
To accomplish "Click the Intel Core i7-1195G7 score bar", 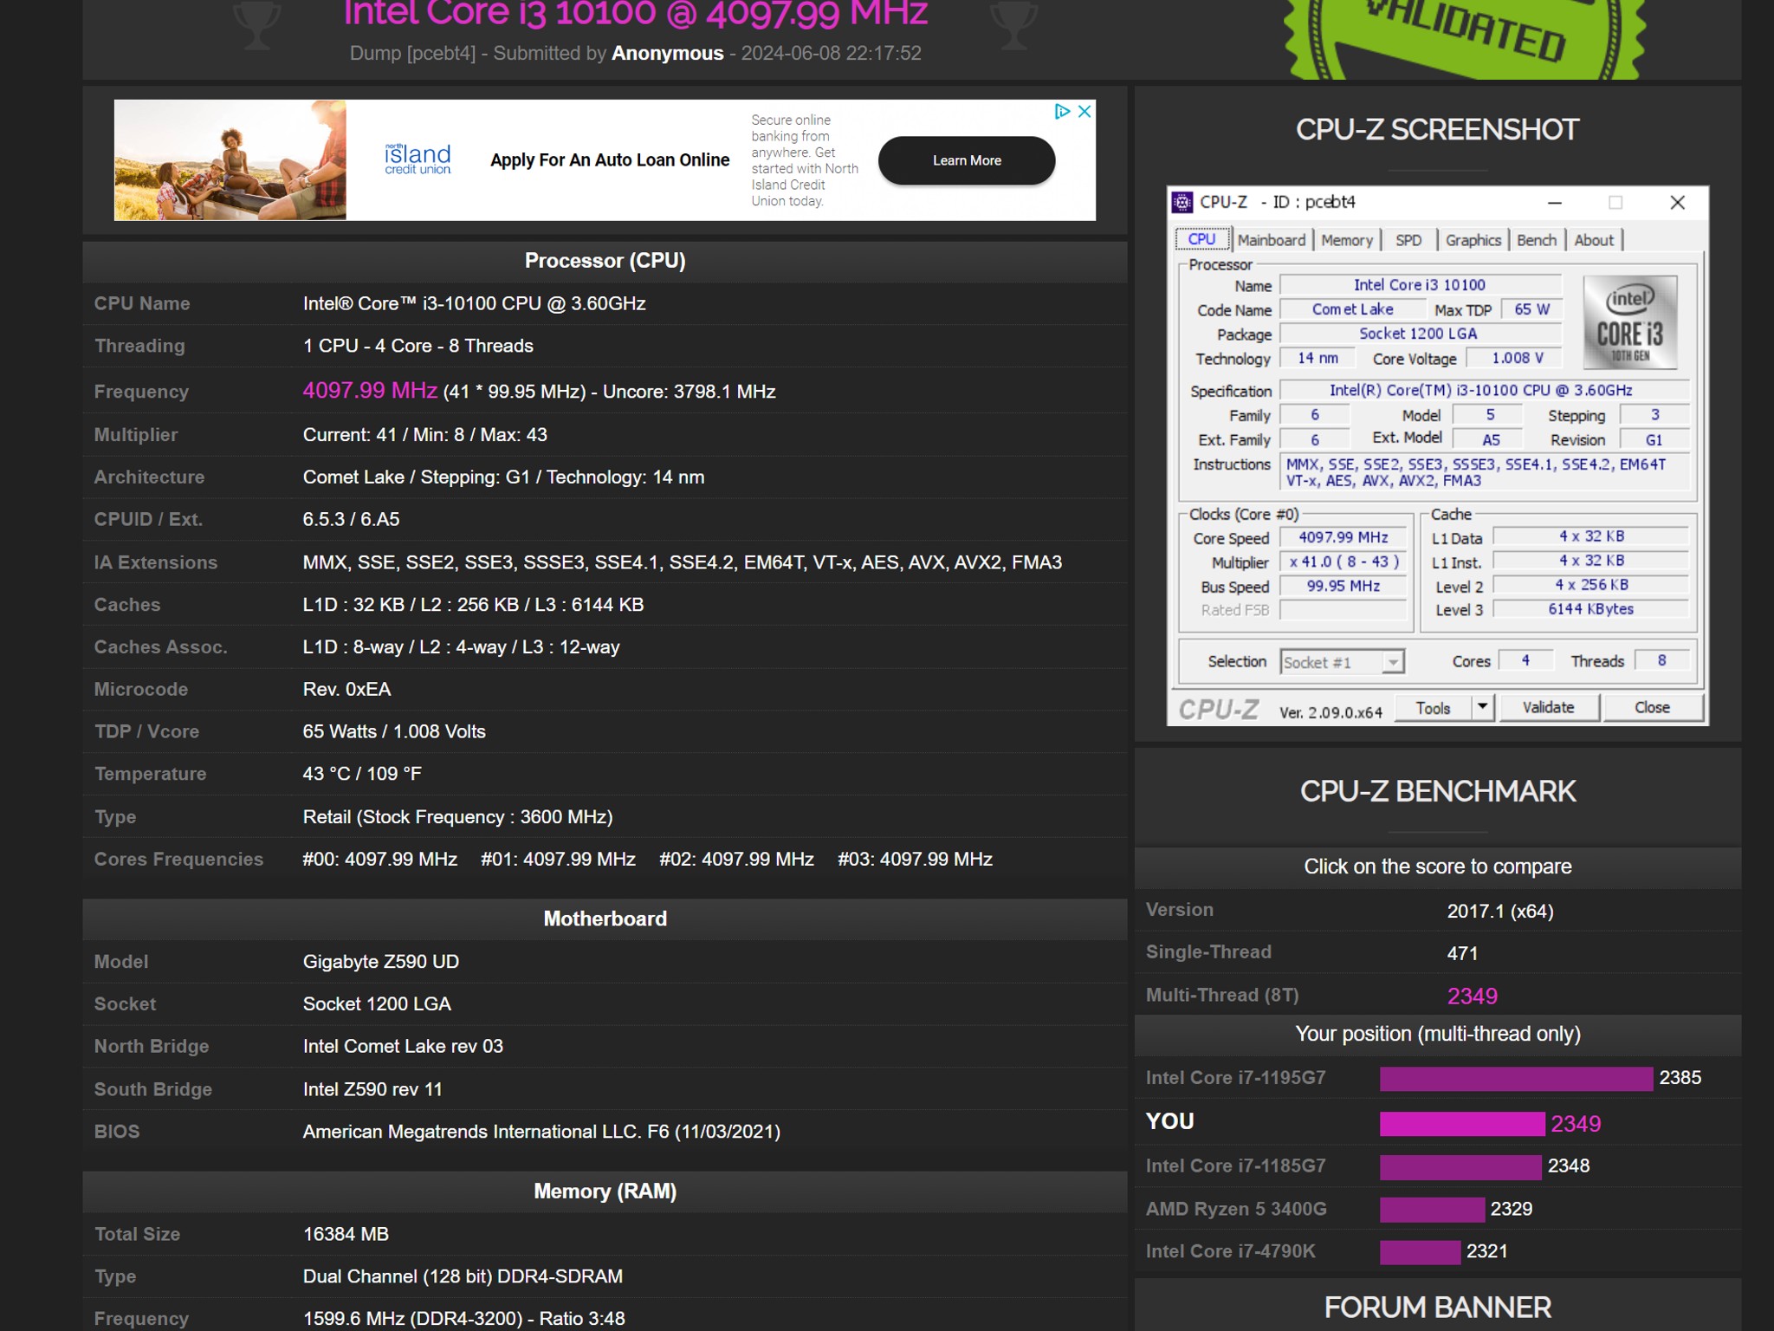I will pyautogui.click(x=1516, y=1078).
